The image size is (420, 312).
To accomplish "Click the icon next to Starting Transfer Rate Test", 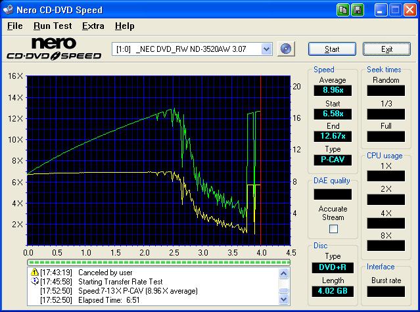I will coord(35,281).
